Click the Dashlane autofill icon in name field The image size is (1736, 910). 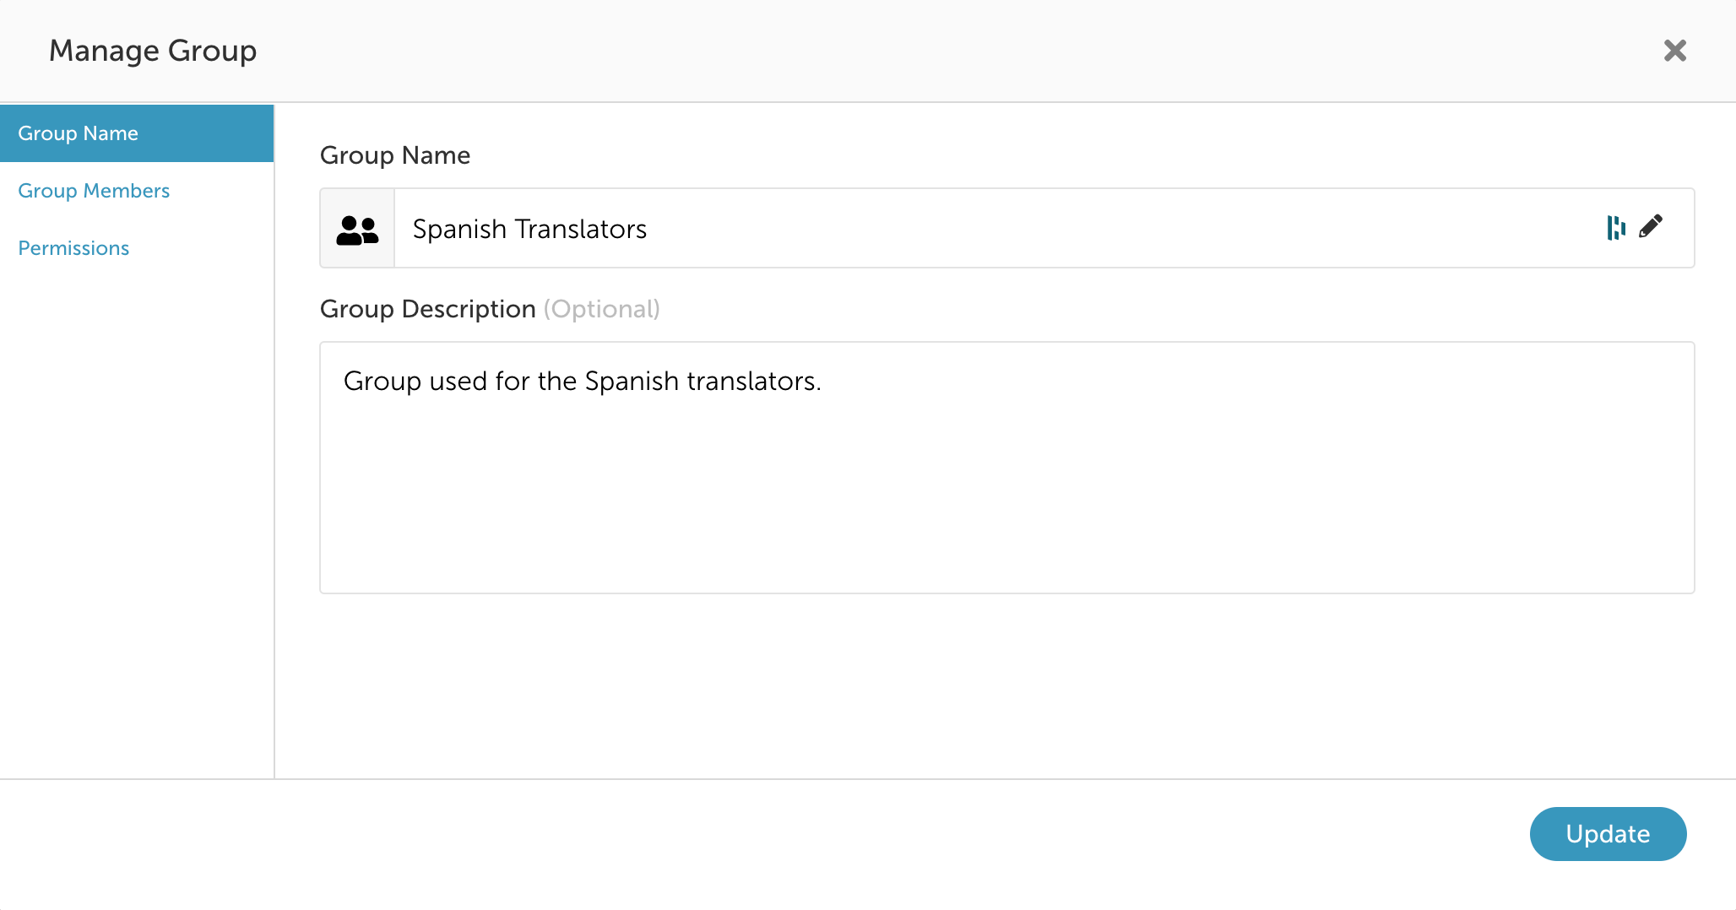pos(1615,228)
